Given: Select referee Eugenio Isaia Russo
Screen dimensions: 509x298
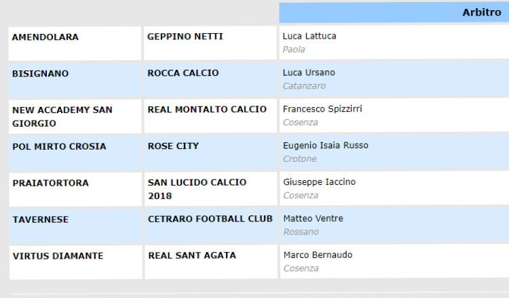Looking at the screenshot, I should click(326, 146).
